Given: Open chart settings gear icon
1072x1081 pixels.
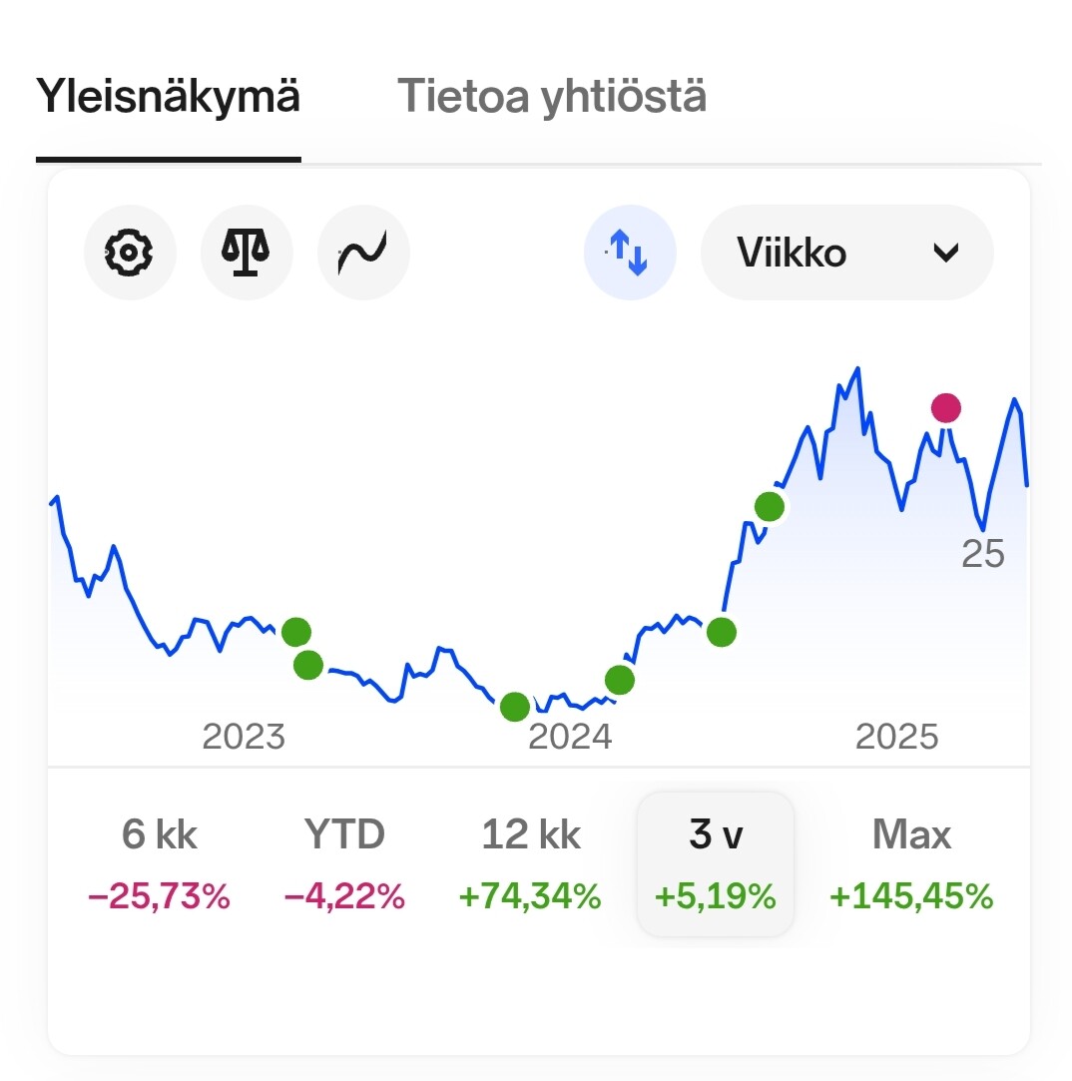Looking at the screenshot, I should 130,253.
